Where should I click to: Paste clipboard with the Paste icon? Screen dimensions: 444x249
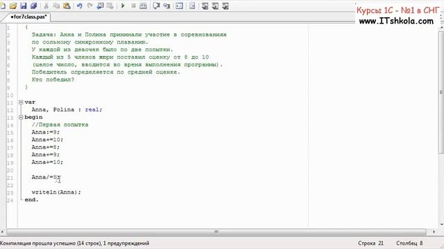(67, 6)
